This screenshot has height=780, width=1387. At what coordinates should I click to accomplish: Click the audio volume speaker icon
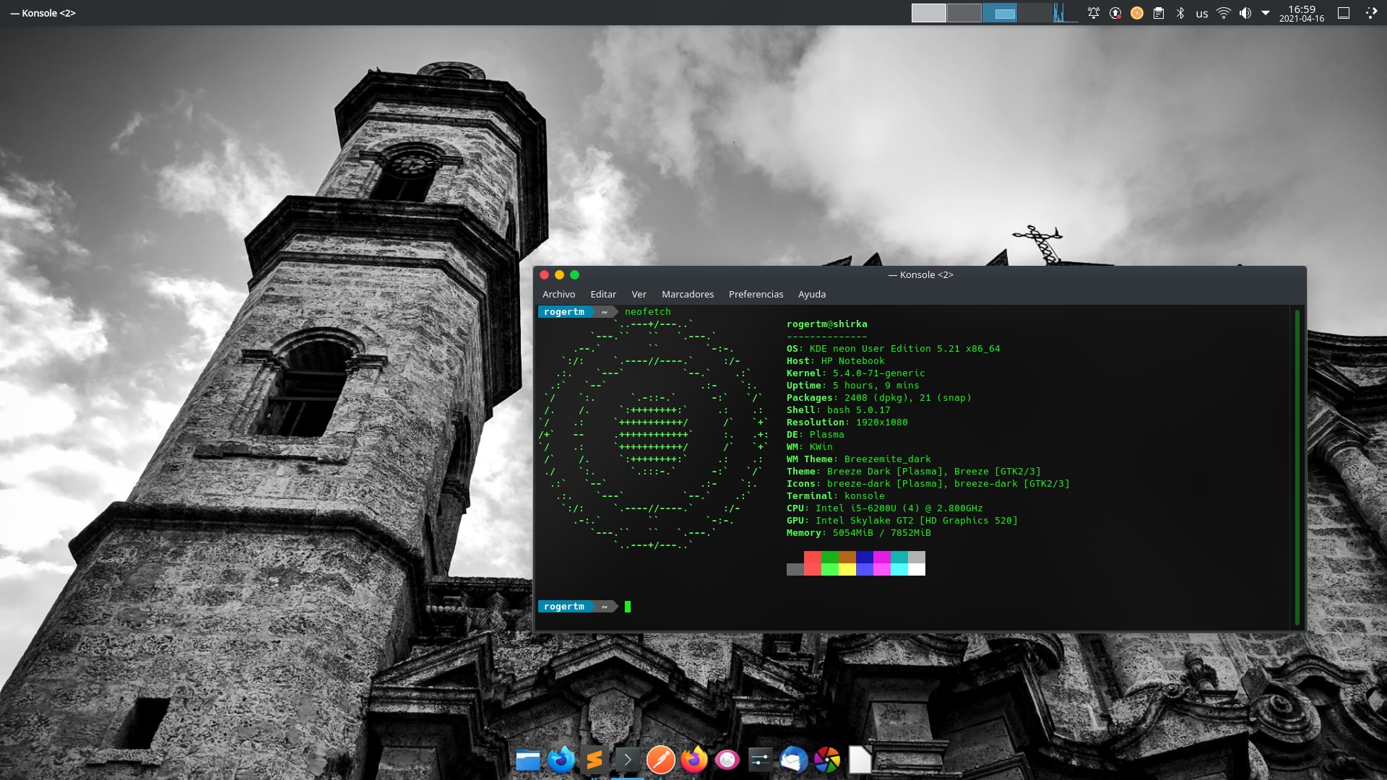(1245, 13)
